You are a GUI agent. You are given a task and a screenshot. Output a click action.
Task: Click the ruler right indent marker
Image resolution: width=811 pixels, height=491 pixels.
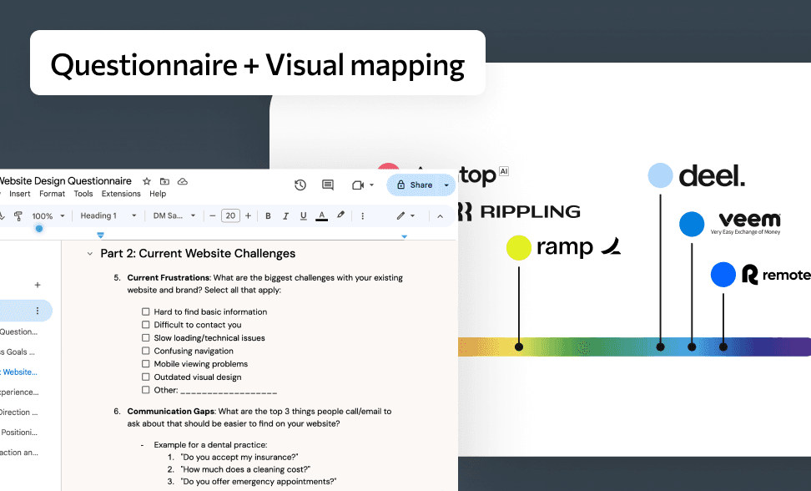405,236
